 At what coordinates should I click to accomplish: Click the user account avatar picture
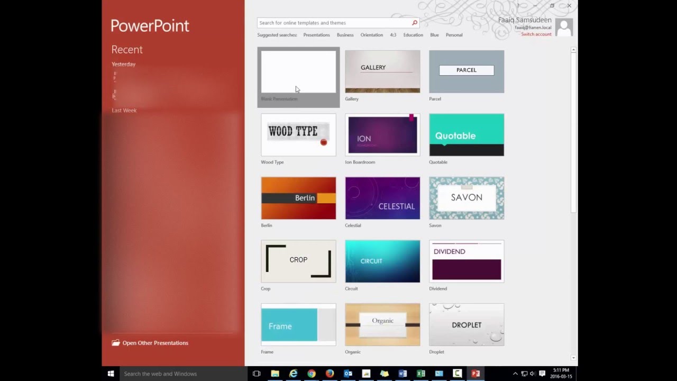coord(564,27)
